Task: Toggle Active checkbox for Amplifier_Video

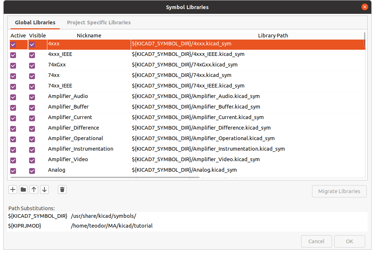Action: (x=13, y=160)
